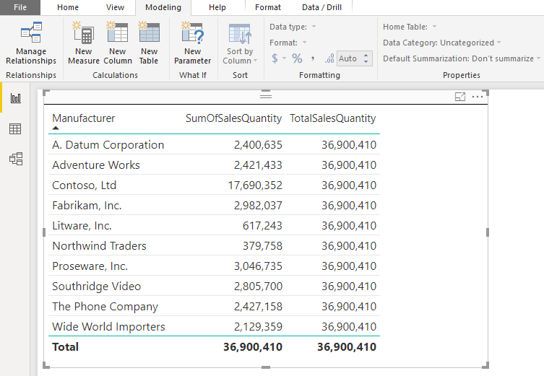Click the bottom-right corner handle of visual
This screenshot has width=544, height=376.
coord(485,365)
